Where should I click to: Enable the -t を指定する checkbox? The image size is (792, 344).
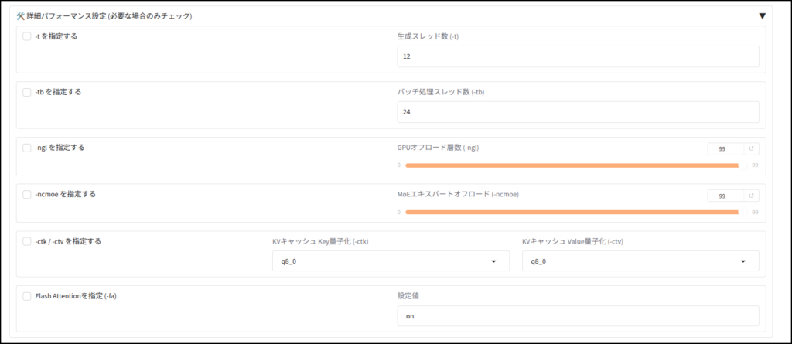[27, 36]
